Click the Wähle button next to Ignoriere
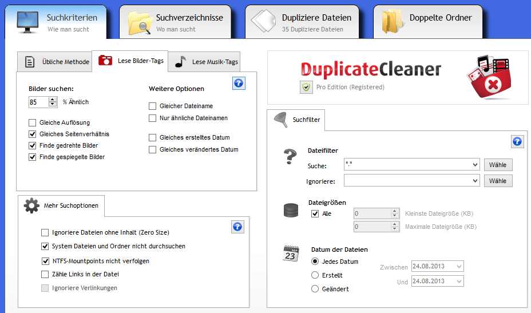The width and height of the screenshot is (531, 313). pyautogui.click(x=498, y=181)
